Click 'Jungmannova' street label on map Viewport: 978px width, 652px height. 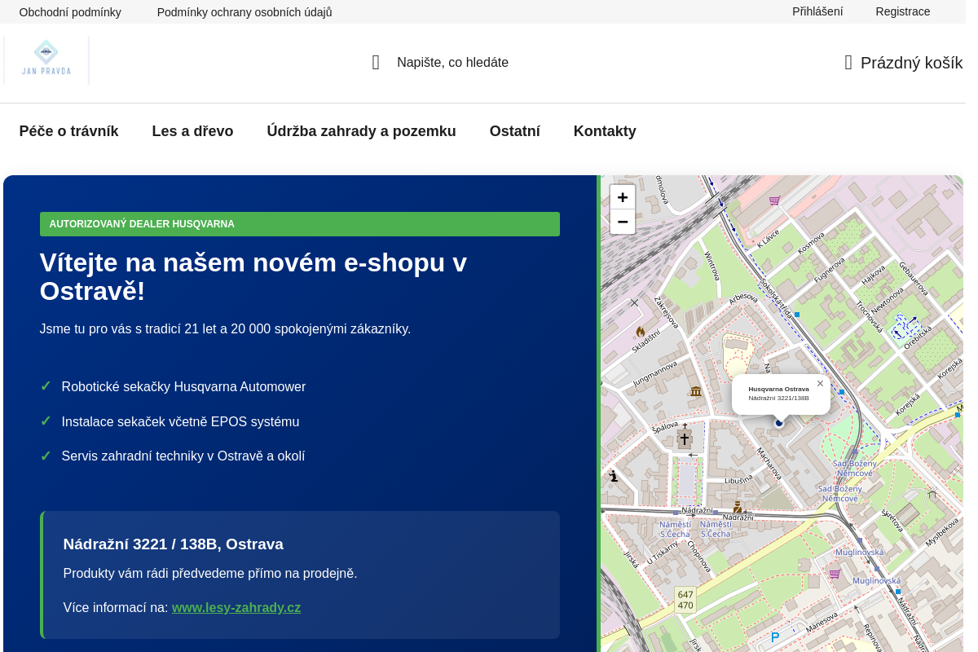pos(655,373)
